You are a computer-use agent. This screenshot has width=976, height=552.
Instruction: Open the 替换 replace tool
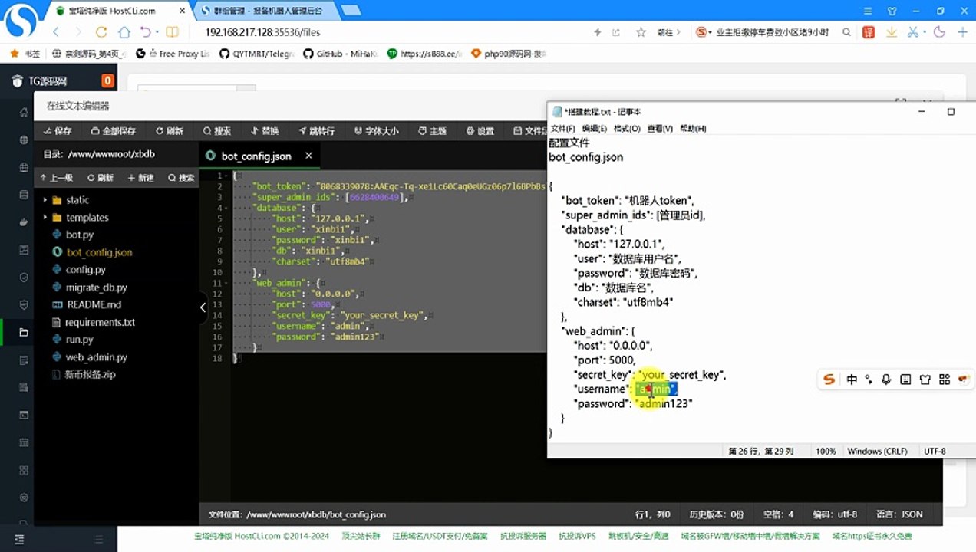(265, 131)
